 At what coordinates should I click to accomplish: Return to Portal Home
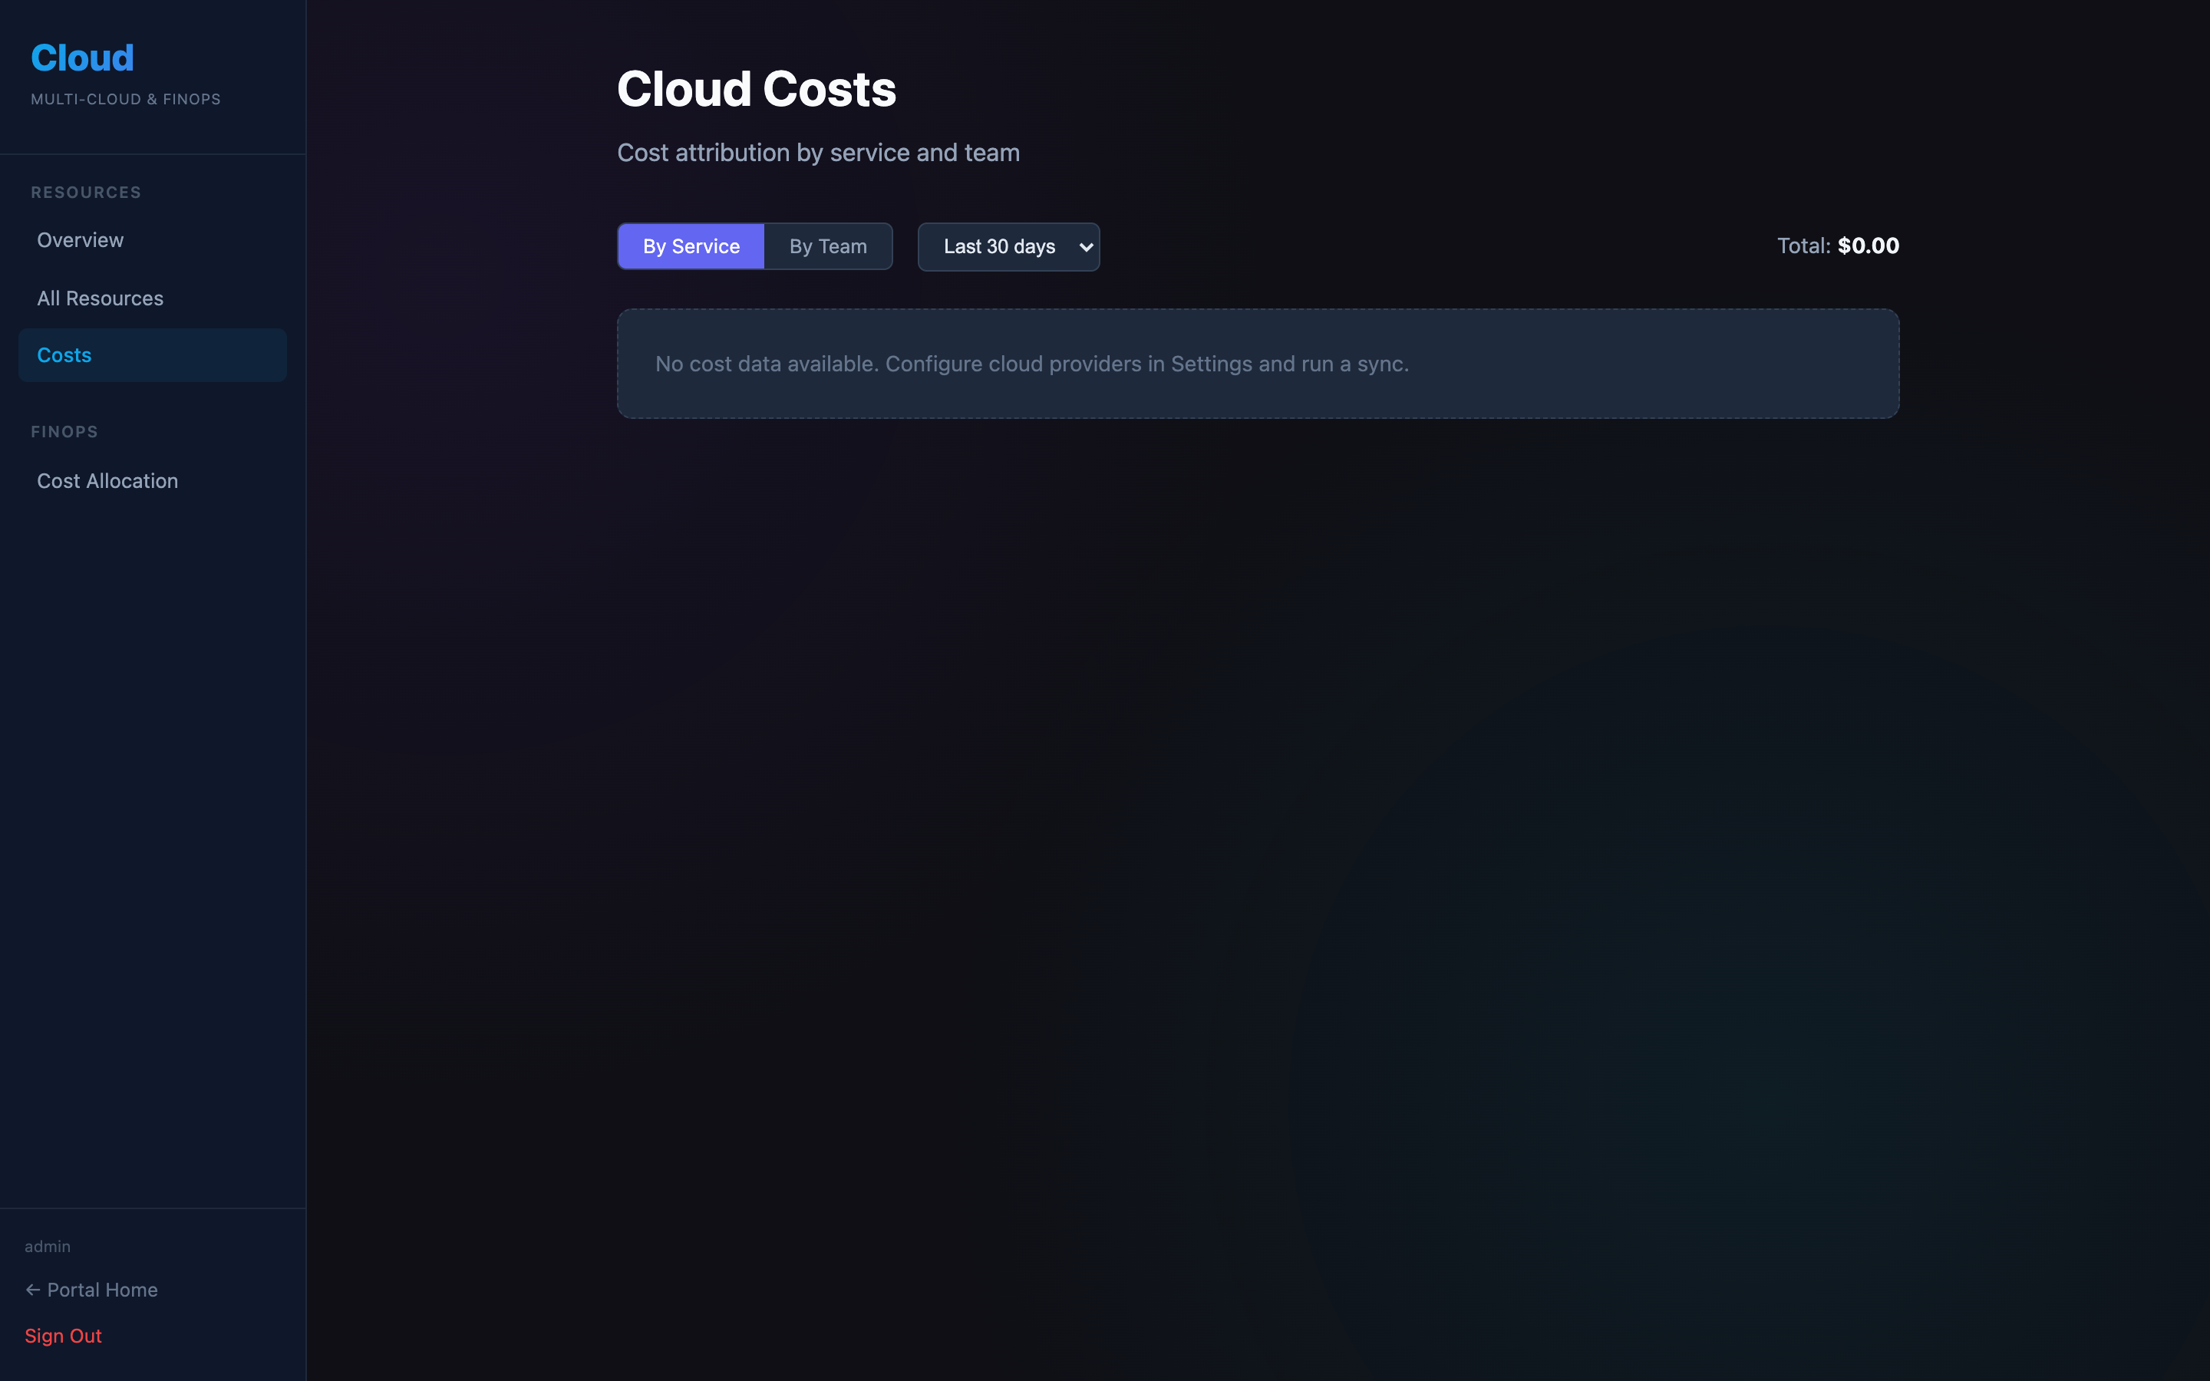pos(102,1289)
